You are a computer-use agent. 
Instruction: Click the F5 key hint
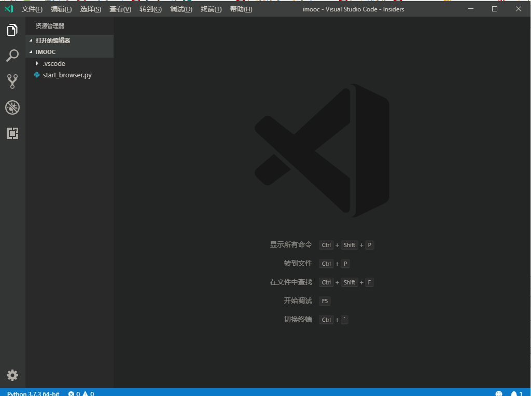325,301
